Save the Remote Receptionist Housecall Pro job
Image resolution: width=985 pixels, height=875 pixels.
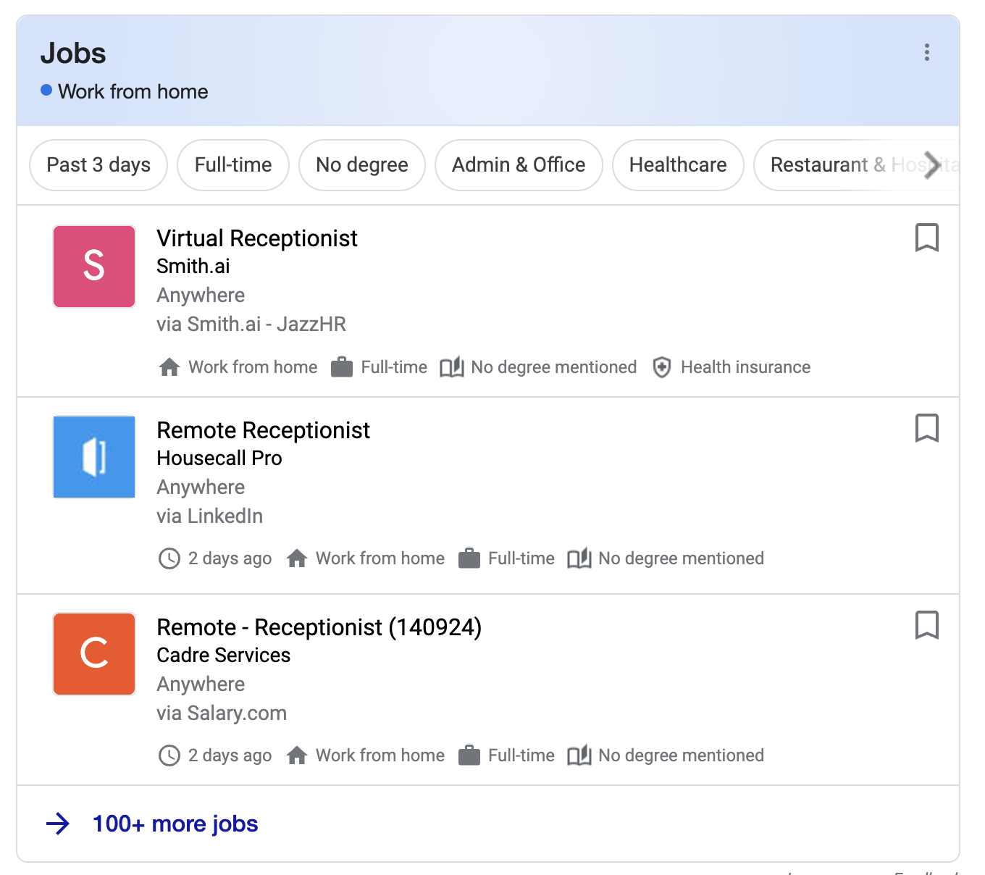[x=926, y=428]
